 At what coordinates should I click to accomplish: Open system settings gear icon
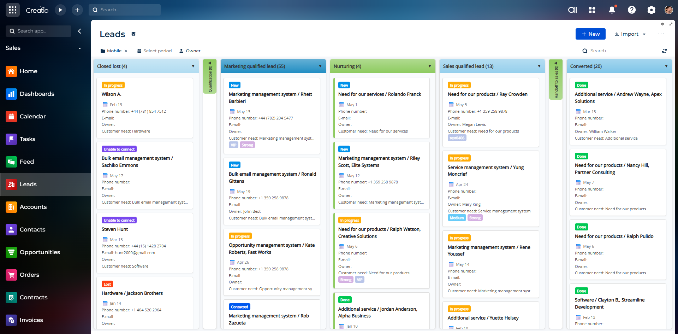tap(652, 10)
